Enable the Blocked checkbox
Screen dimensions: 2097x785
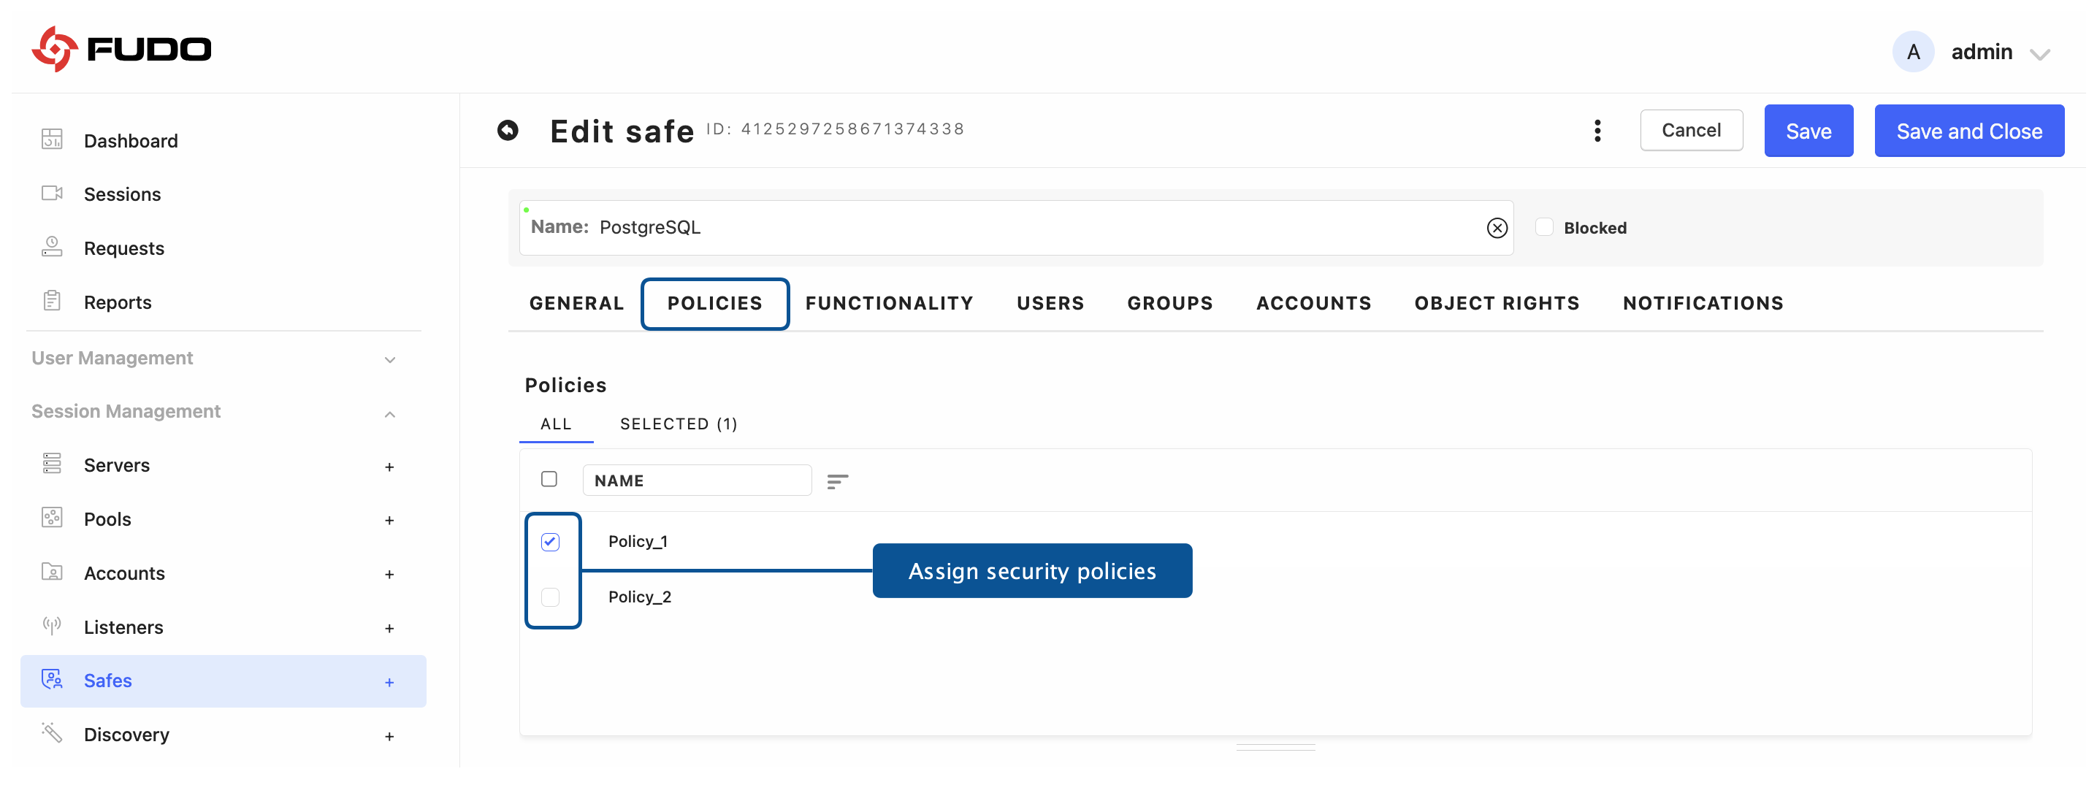point(1543,227)
